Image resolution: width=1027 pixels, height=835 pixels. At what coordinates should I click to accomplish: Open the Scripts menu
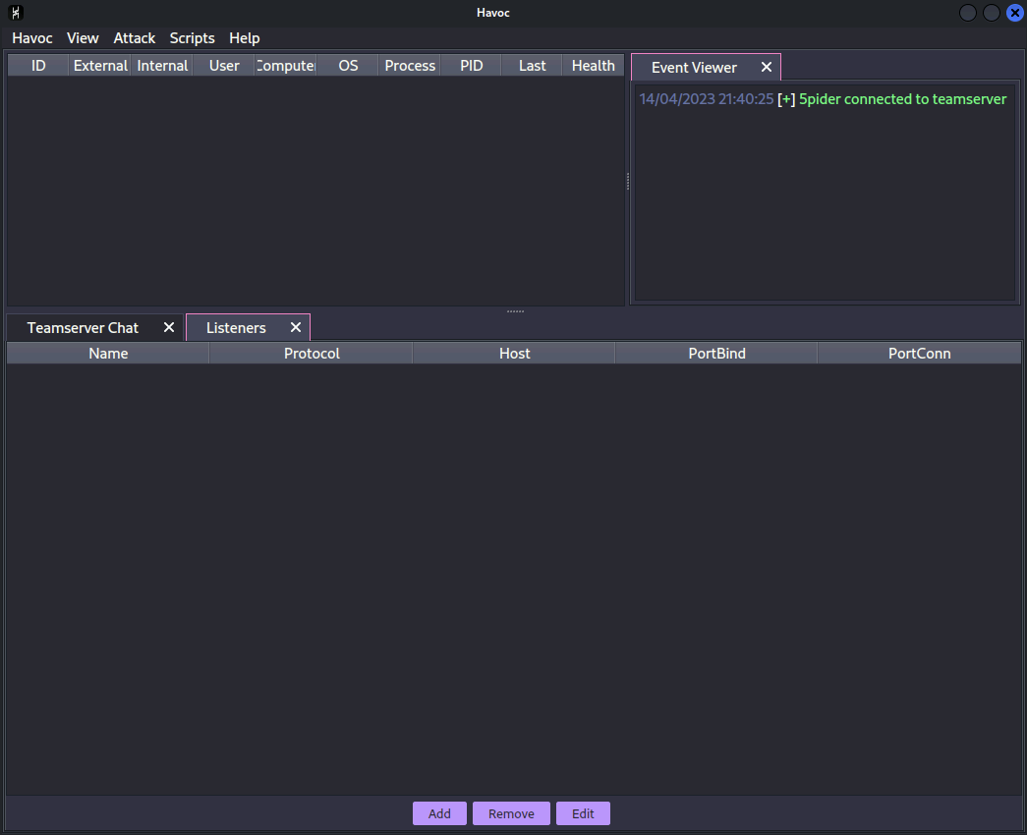point(192,38)
